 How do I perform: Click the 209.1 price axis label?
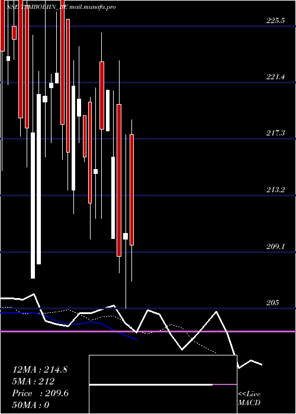click(x=275, y=247)
